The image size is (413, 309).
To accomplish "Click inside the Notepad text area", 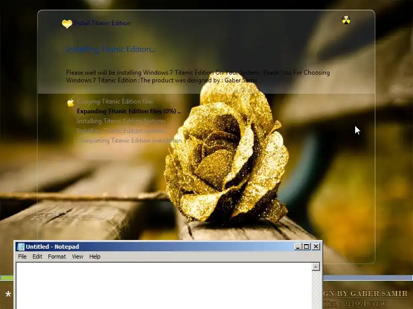I will click(164, 286).
